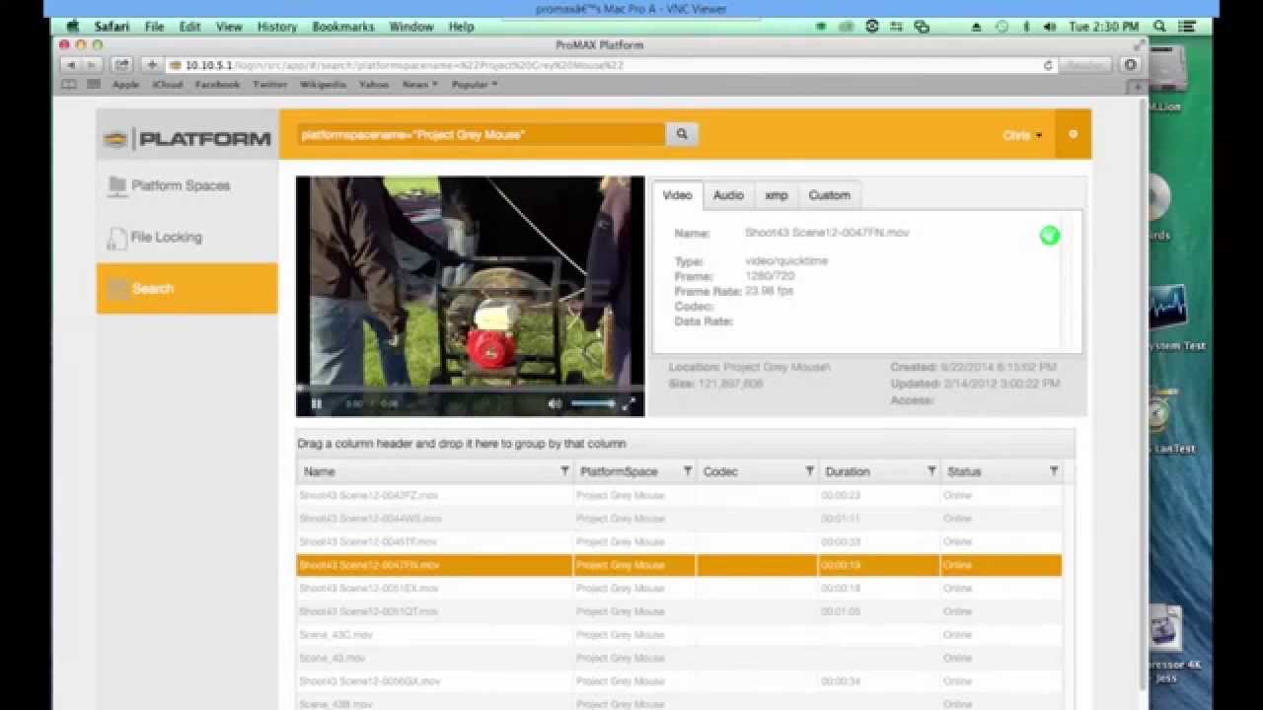
Task: Open the Wikipedia bookmark link
Action: coord(323,85)
